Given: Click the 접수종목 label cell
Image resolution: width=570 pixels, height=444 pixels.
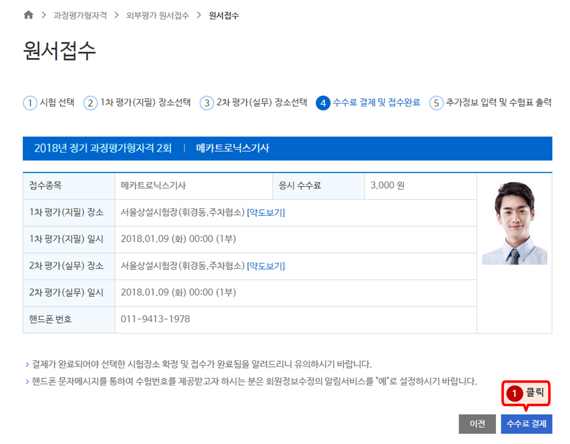Looking at the screenshot, I should tap(69, 186).
